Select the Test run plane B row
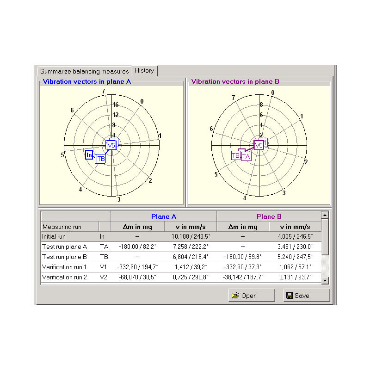 pyautogui.click(x=69, y=257)
